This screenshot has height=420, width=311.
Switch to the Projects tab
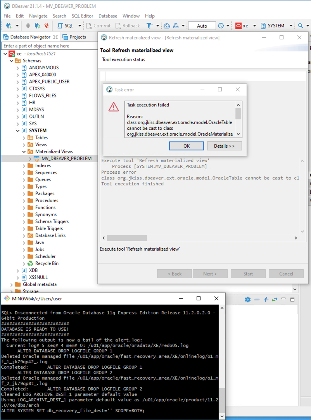(x=78, y=37)
